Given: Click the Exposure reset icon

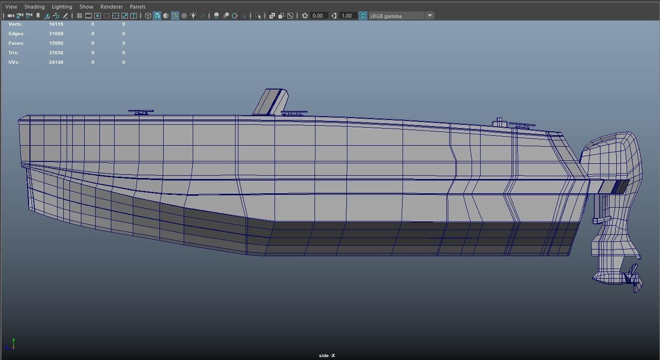Looking at the screenshot, I should pos(305,16).
